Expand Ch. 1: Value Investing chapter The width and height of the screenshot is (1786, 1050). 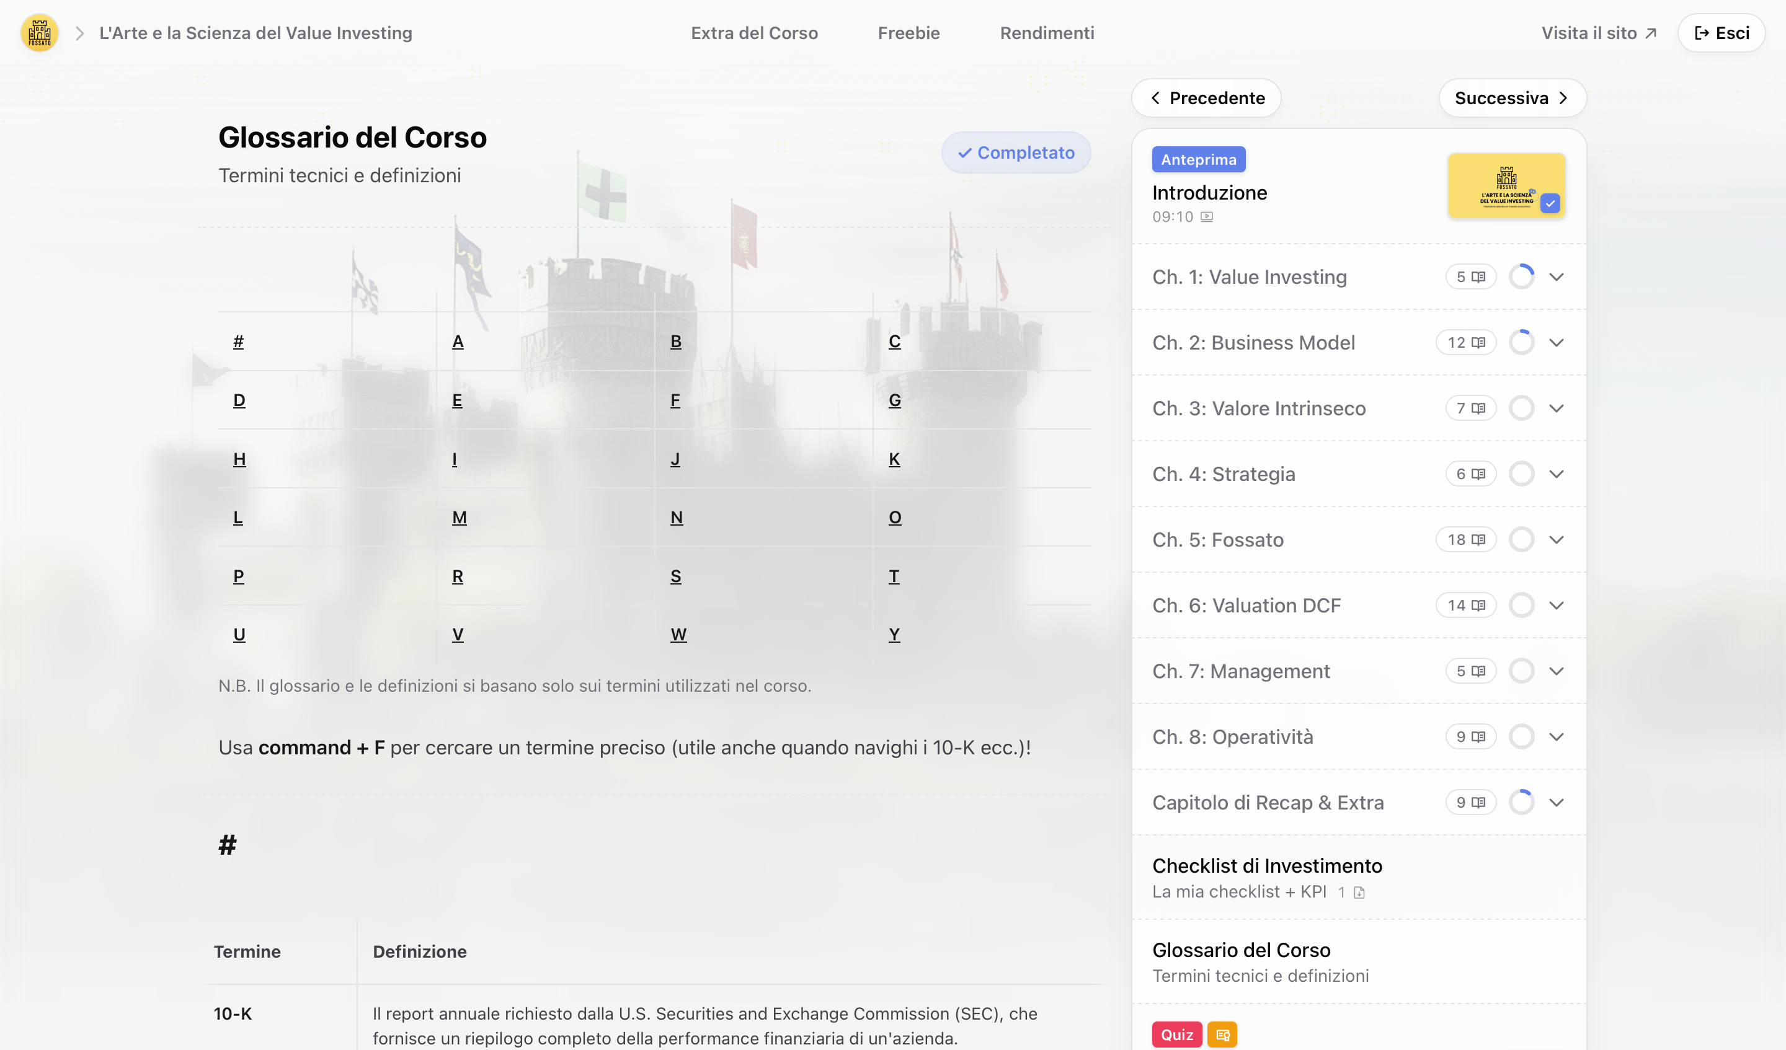coord(1557,277)
